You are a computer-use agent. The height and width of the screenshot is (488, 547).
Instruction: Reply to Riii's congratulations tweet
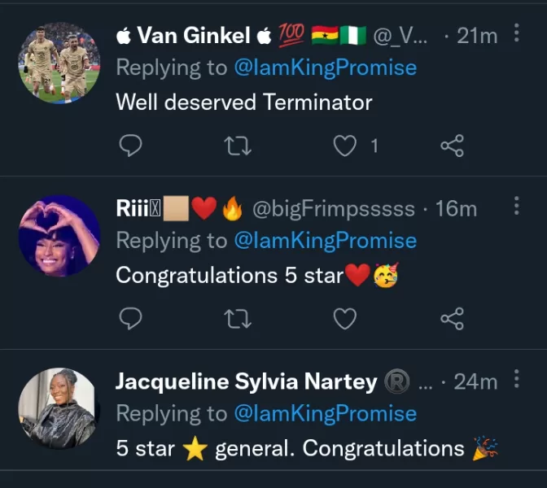point(130,319)
